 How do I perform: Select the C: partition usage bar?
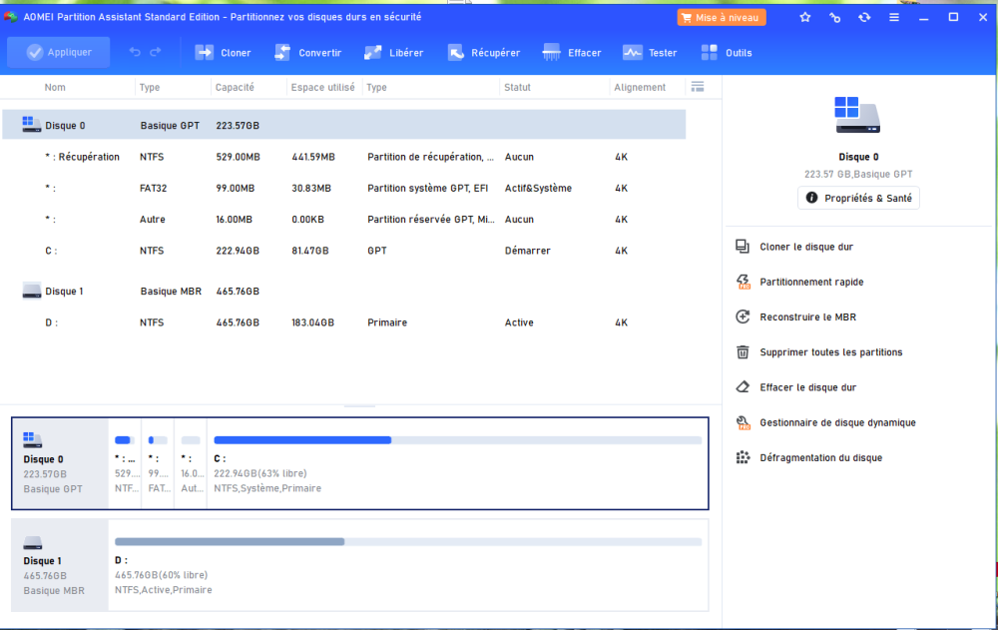point(457,439)
